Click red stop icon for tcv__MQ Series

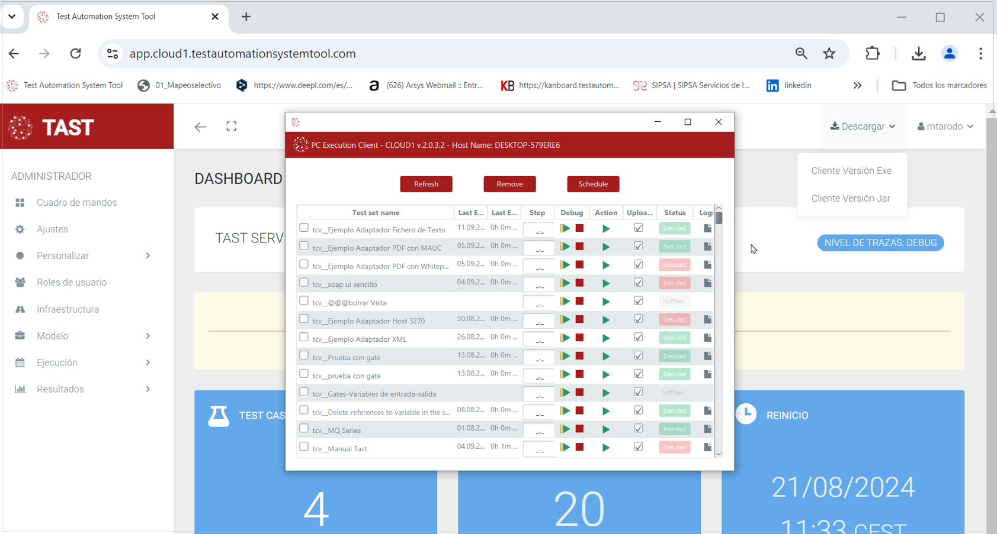tap(580, 429)
